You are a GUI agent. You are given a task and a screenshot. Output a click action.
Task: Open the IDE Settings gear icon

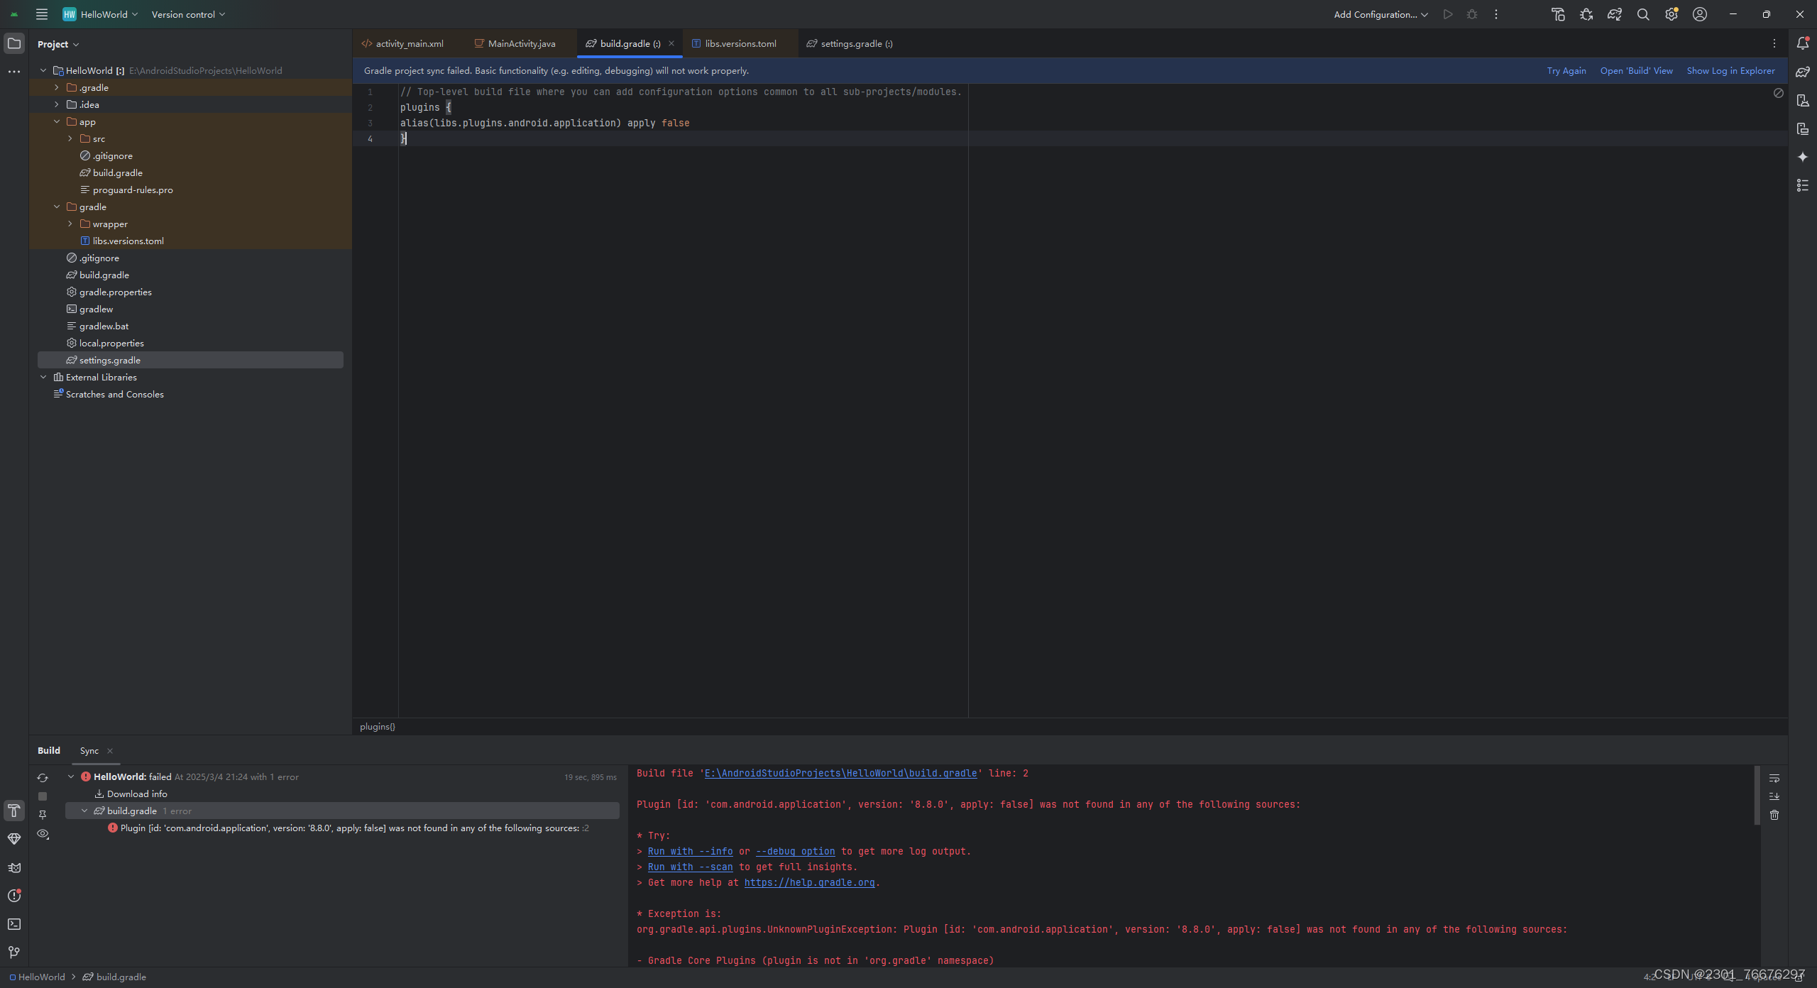(x=1670, y=14)
